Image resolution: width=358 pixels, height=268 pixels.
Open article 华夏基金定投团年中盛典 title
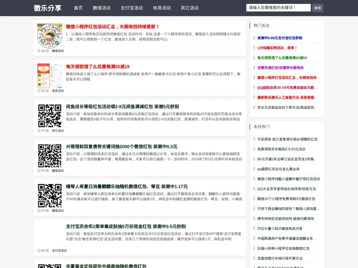click(106, 266)
